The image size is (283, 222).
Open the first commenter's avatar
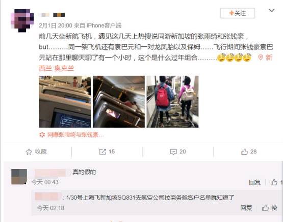pos(19,177)
